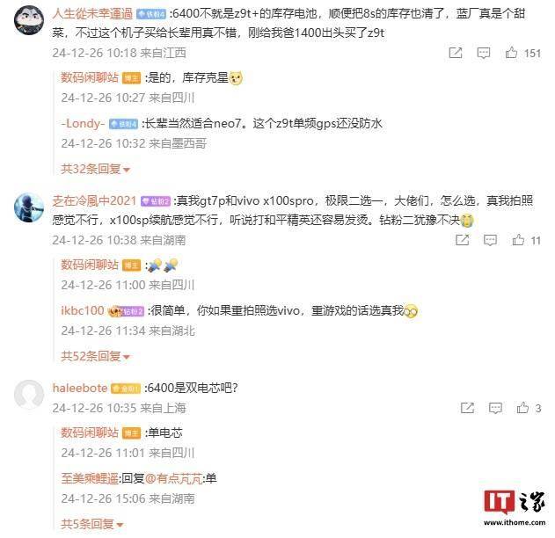Expand the 共5条回复 replies

(x=92, y=524)
